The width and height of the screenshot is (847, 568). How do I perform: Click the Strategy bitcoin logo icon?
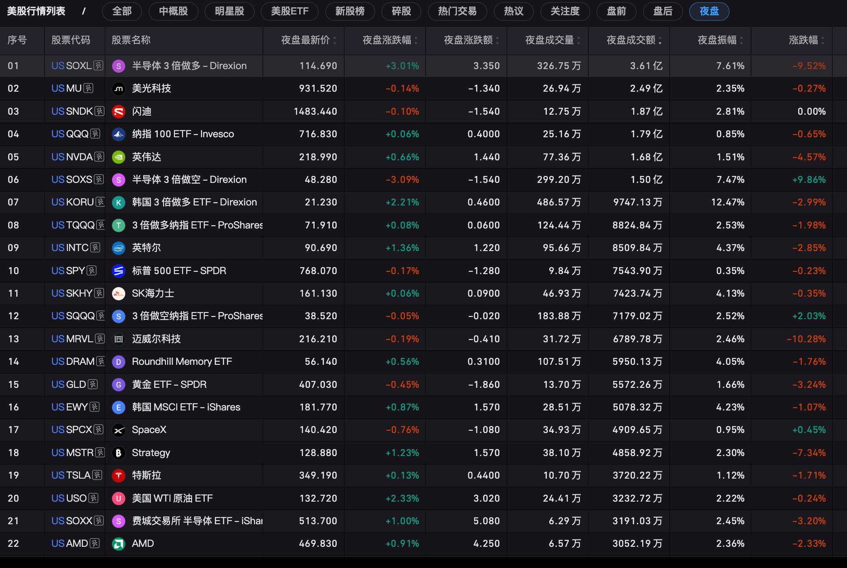coord(118,453)
